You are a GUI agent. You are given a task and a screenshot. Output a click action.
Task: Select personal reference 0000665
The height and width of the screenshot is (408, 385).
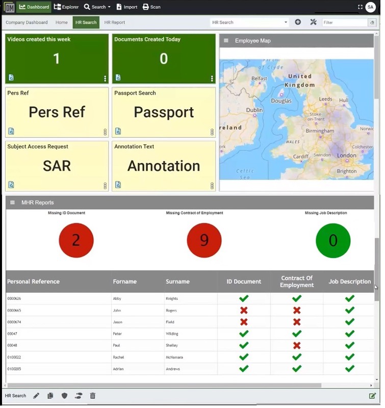(14, 311)
